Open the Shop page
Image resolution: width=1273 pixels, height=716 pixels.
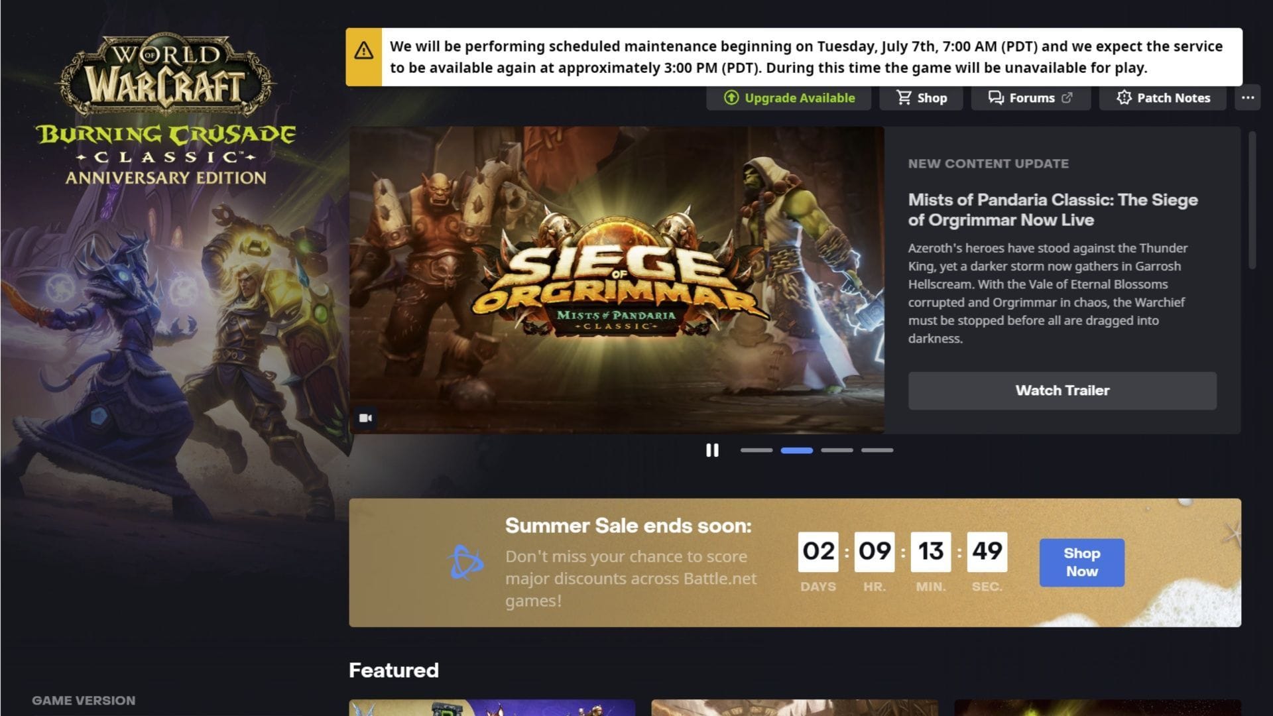coord(921,98)
